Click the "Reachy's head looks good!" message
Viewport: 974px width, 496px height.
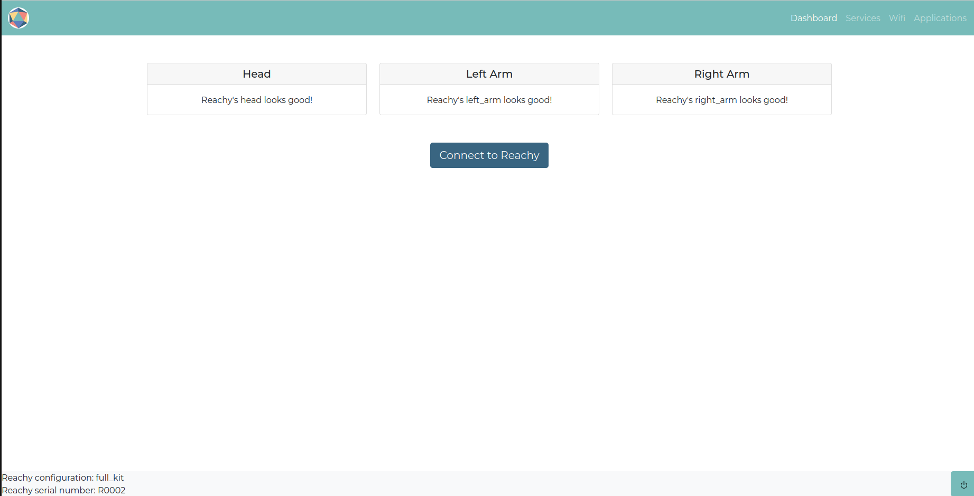point(257,100)
